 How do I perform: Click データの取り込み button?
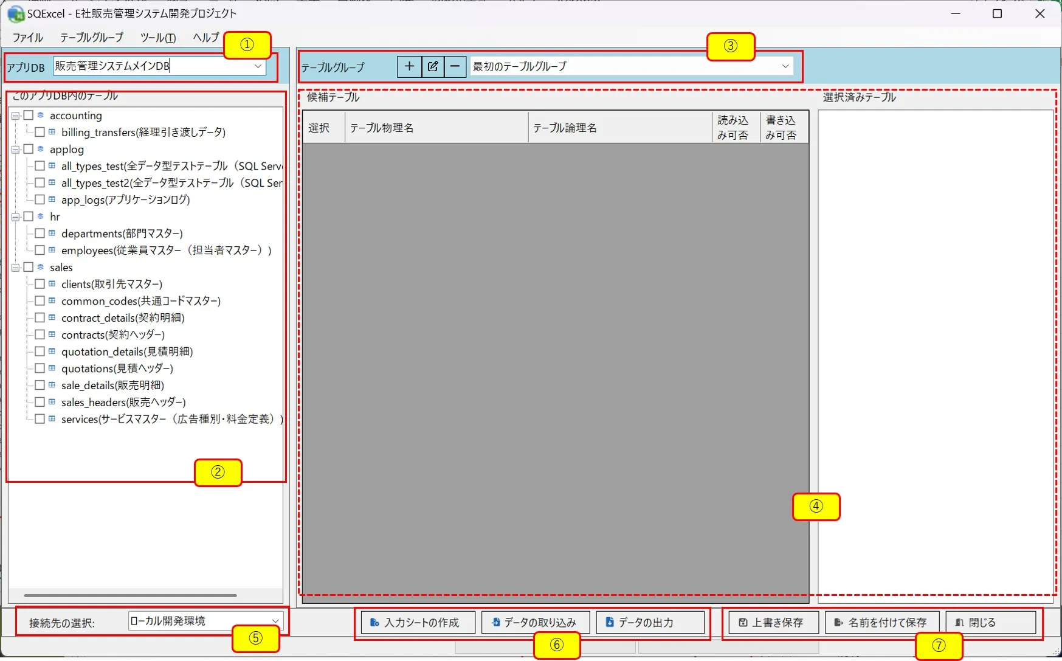point(536,623)
